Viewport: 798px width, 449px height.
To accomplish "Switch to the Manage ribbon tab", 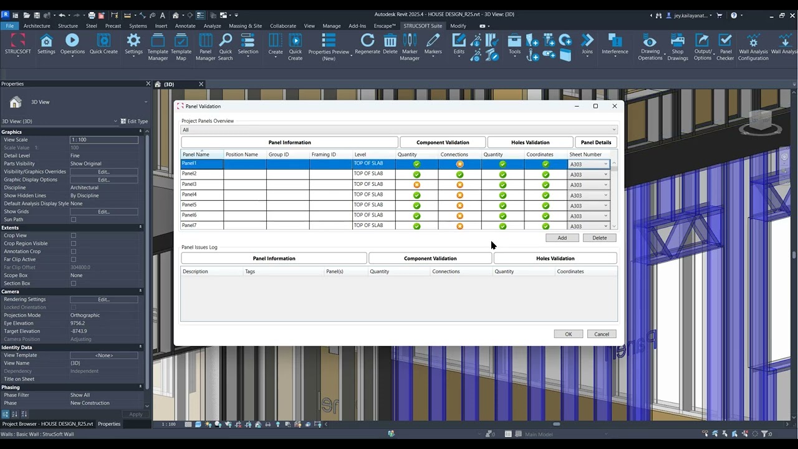I will [x=332, y=26].
